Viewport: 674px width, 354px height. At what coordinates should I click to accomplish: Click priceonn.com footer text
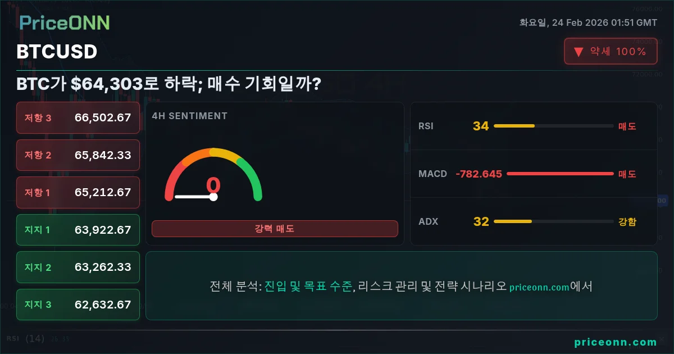pos(616,342)
